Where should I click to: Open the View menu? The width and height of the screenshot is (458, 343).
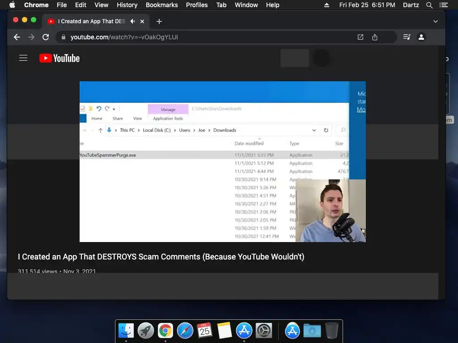(102, 5)
